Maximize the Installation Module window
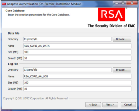Screen dimensions: 139x111 pyautogui.click(x=123, y=3)
